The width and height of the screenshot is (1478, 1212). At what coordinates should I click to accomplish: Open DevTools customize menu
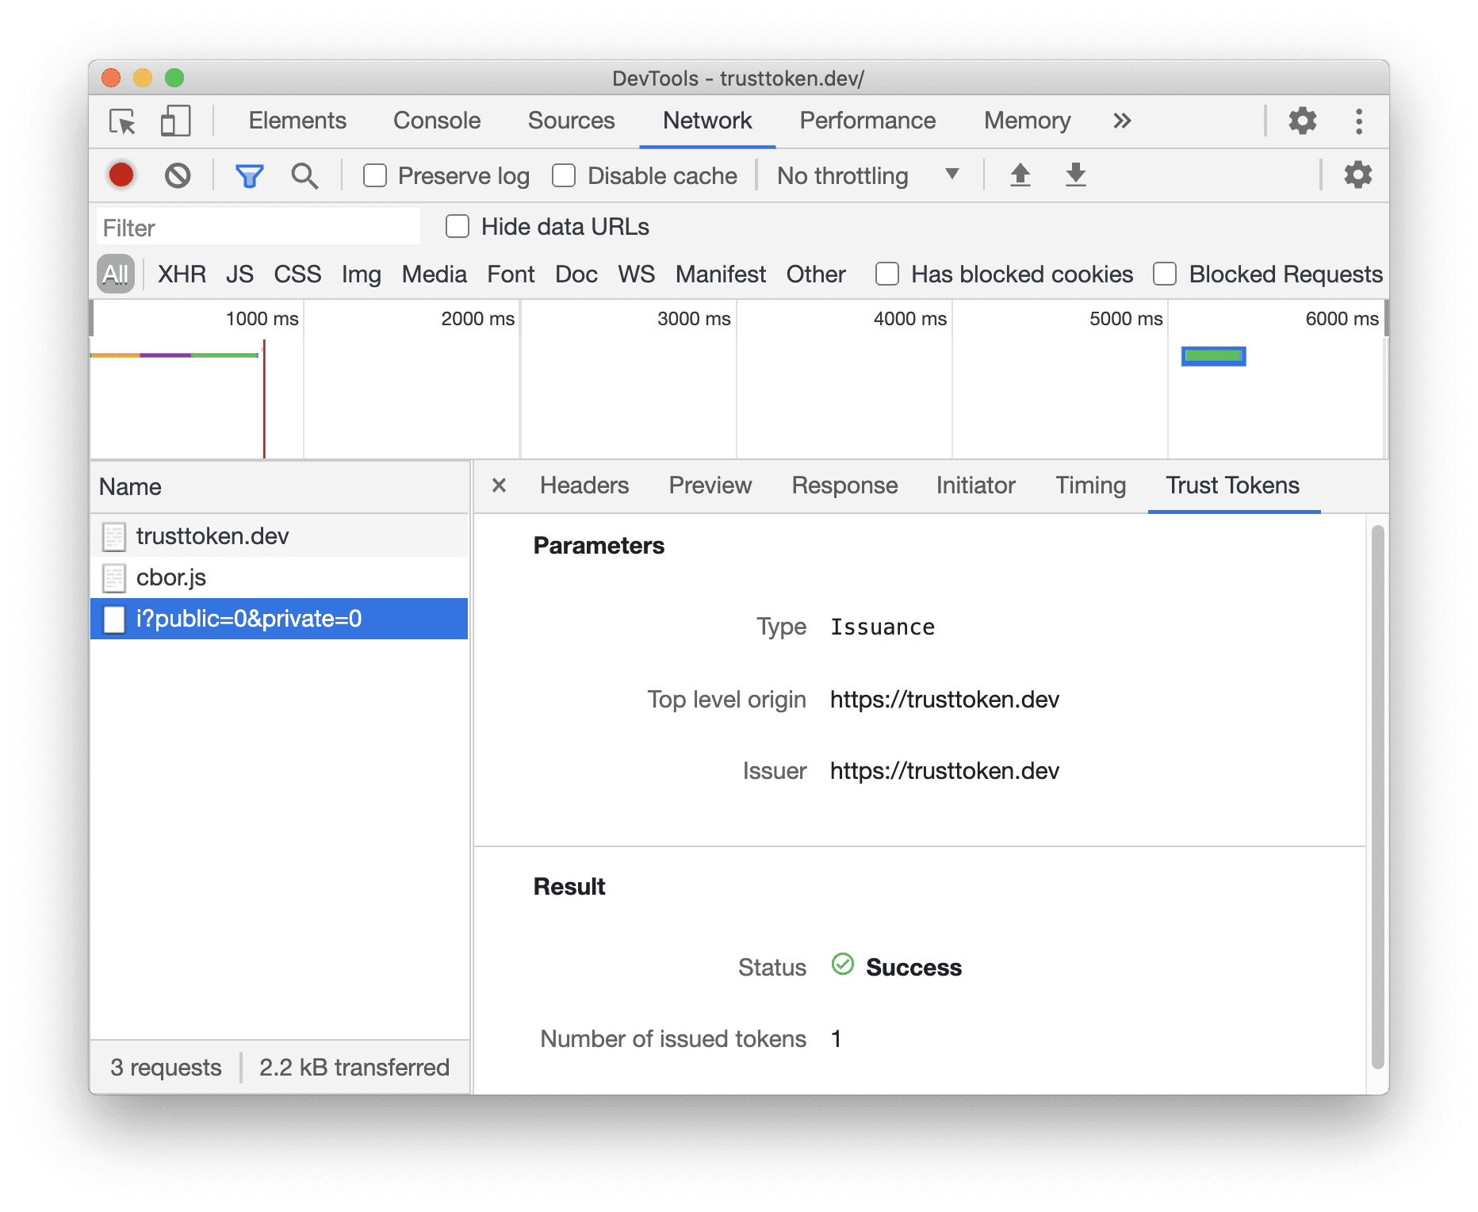(x=1358, y=121)
